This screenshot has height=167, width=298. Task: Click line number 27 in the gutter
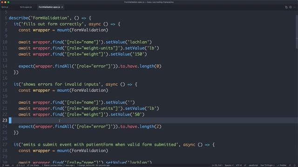(x=5, y=144)
